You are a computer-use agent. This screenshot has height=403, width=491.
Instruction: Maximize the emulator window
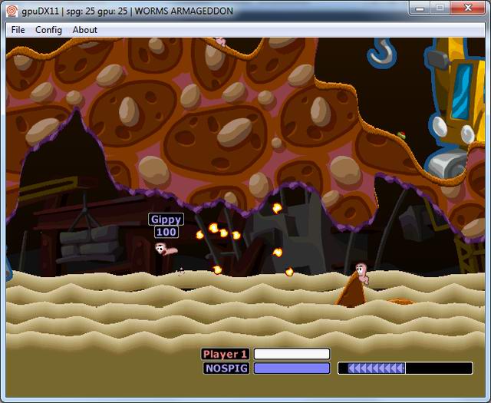point(440,8)
